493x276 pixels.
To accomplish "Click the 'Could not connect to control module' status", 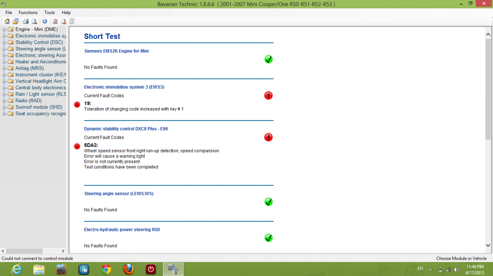I will (x=37, y=258).
